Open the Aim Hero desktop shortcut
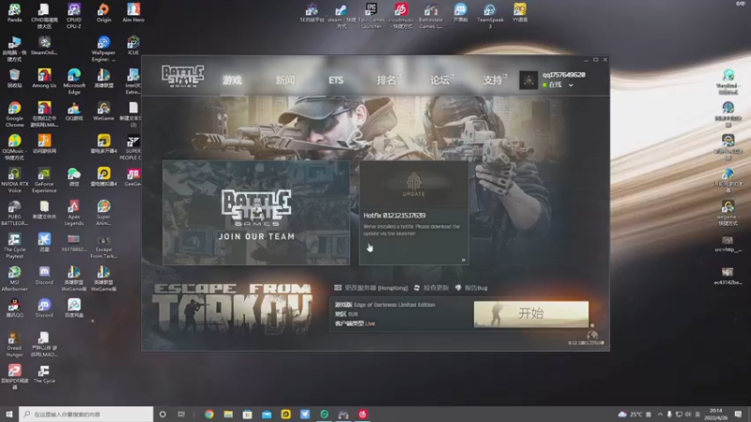 pyautogui.click(x=133, y=13)
